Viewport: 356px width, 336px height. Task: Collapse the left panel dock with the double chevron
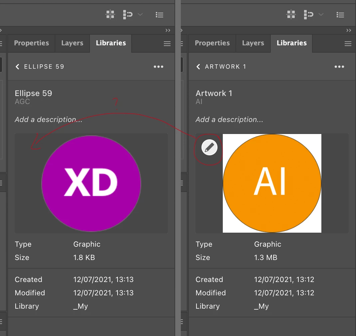coord(168,30)
